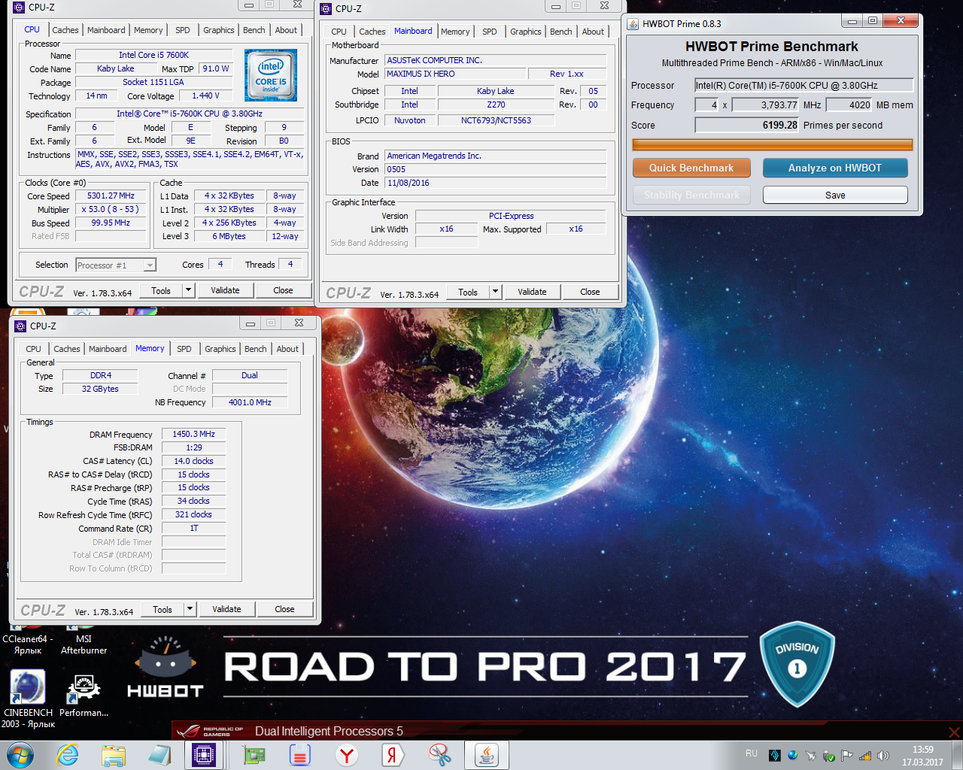Click the Frequency 3,793.77 MHz field
963x770 pixels.
(766, 105)
